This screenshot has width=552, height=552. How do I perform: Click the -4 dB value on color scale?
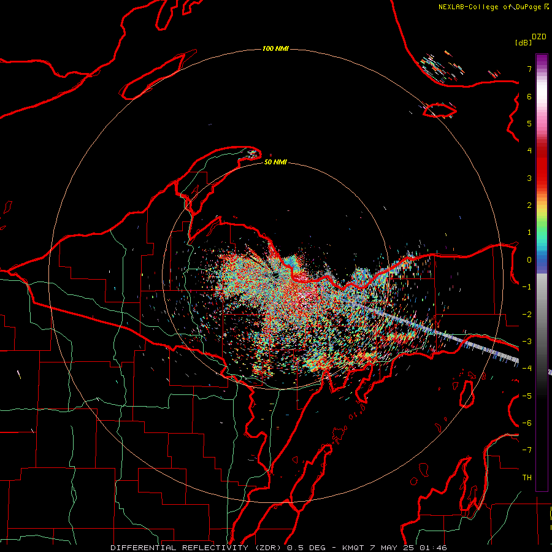(527, 368)
